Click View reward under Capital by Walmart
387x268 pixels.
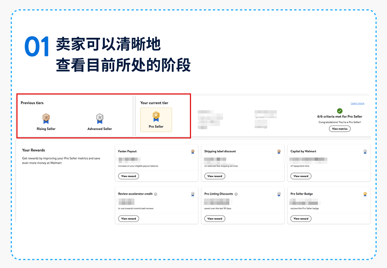click(x=301, y=176)
